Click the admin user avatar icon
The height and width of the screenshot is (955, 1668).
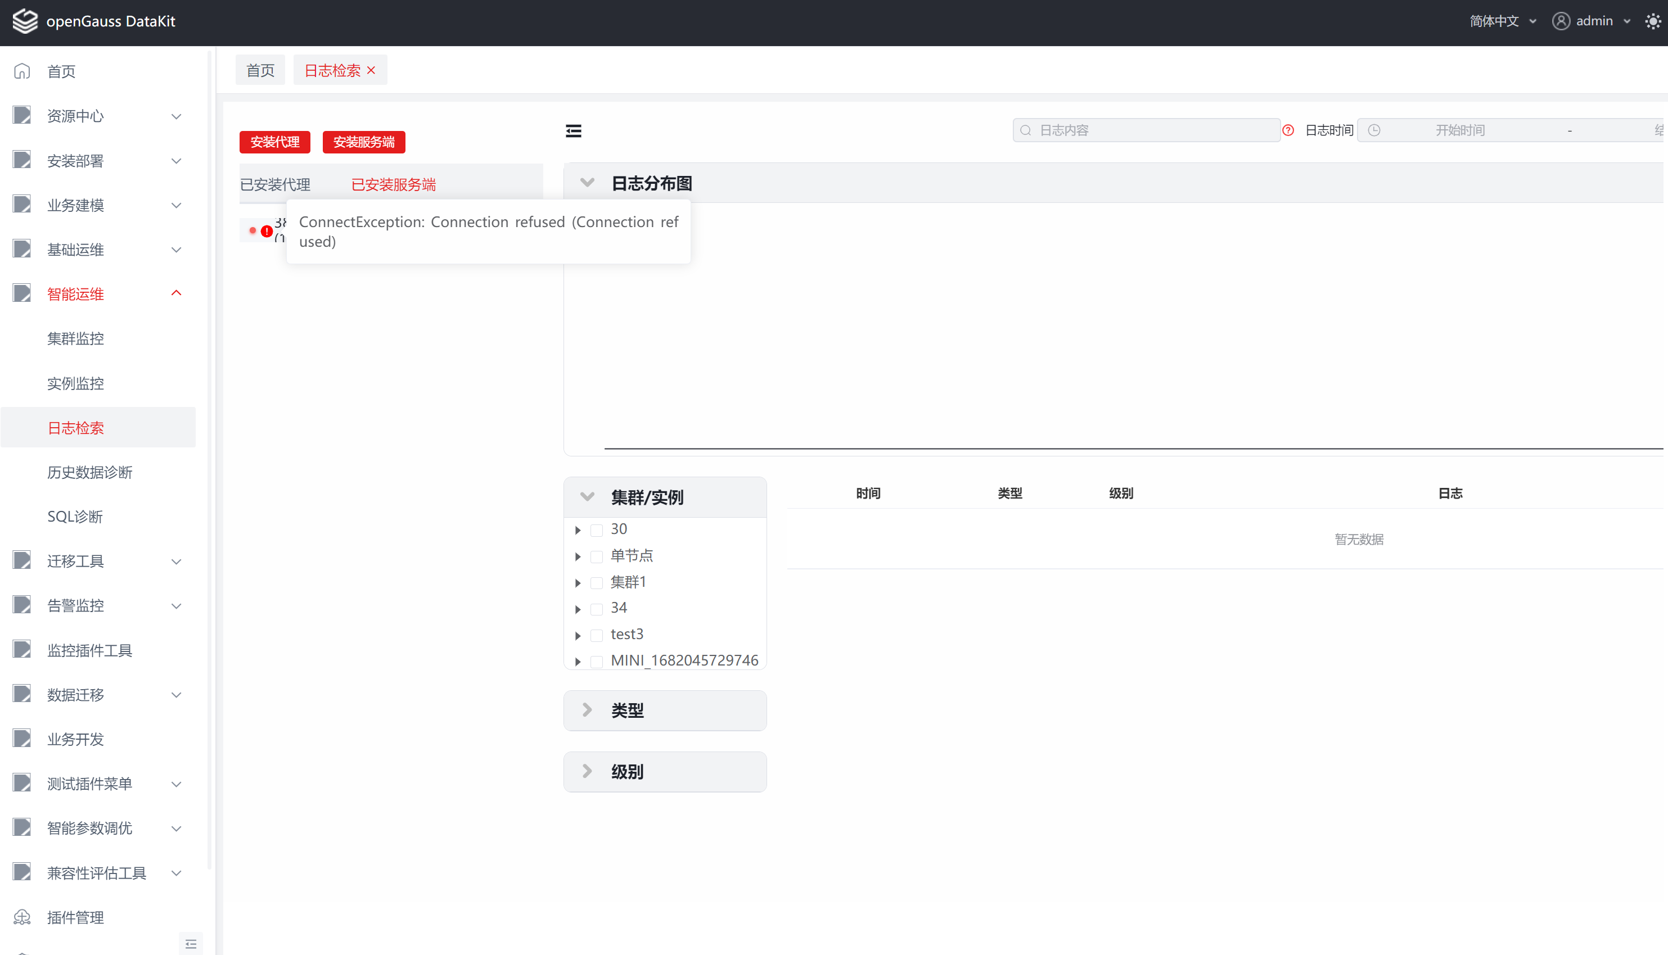tap(1561, 21)
